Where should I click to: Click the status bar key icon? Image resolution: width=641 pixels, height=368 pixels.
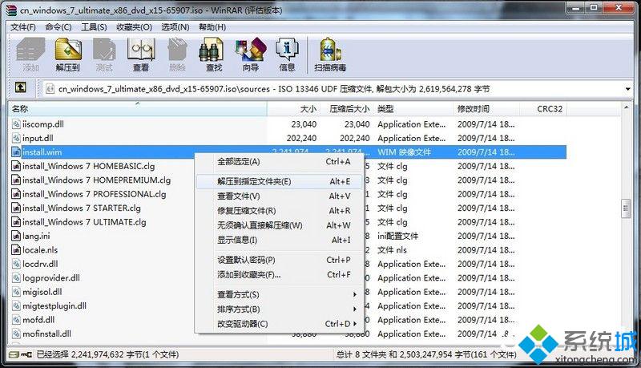pyautogui.click(x=26, y=354)
